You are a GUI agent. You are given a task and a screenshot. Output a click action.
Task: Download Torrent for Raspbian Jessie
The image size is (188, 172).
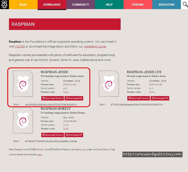pyautogui.click(x=52, y=98)
